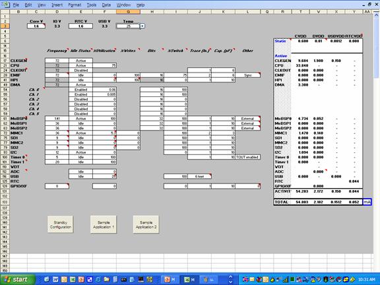Launch Word from the quick launch bar
Screen dimensions: 380x285
[55, 280]
